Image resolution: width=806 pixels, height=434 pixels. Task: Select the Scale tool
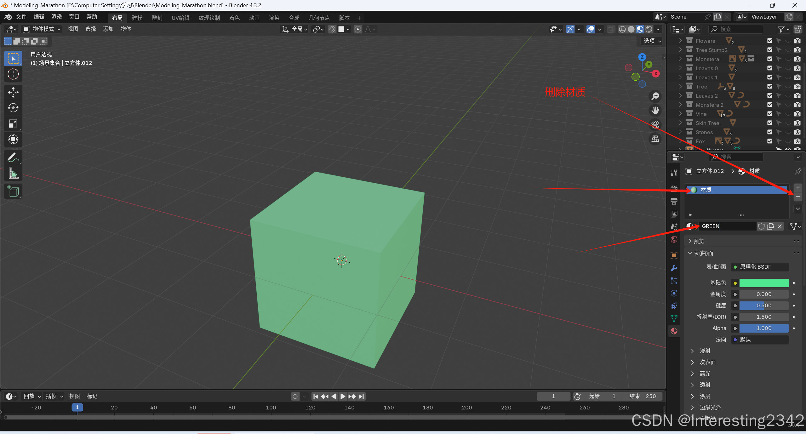point(13,124)
